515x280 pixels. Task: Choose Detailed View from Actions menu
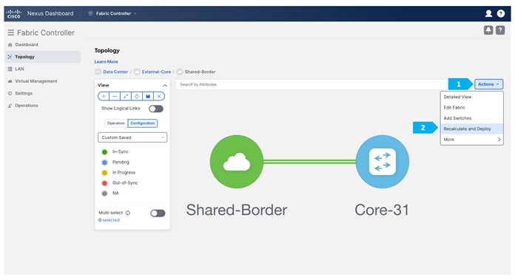(471, 97)
